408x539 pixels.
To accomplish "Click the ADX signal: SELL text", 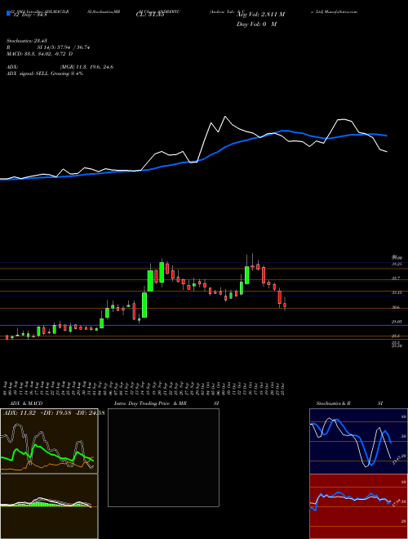I will [x=28, y=73].
